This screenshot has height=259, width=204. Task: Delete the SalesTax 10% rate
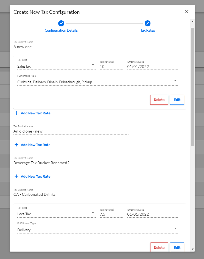point(159,100)
